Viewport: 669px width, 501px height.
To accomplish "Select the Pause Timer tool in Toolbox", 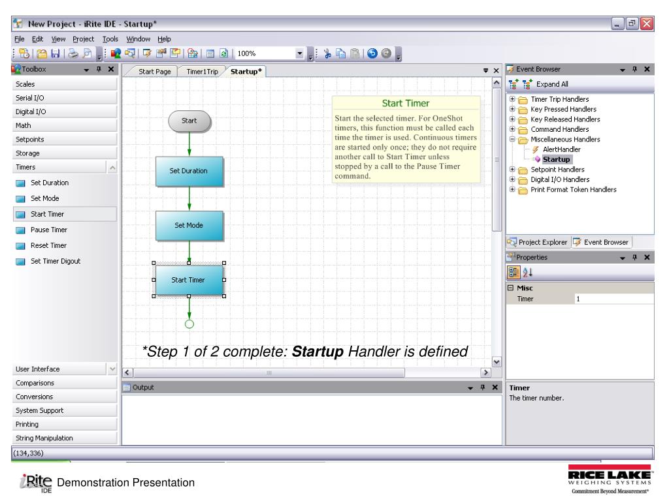I will coord(65,230).
